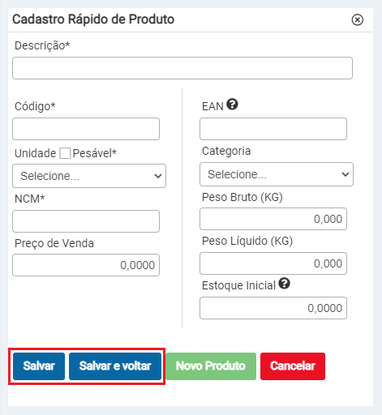Viewport: 382px width, 415px height.
Task: Open the EAN help tooltip icon
Action: pyautogui.click(x=232, y=105)
